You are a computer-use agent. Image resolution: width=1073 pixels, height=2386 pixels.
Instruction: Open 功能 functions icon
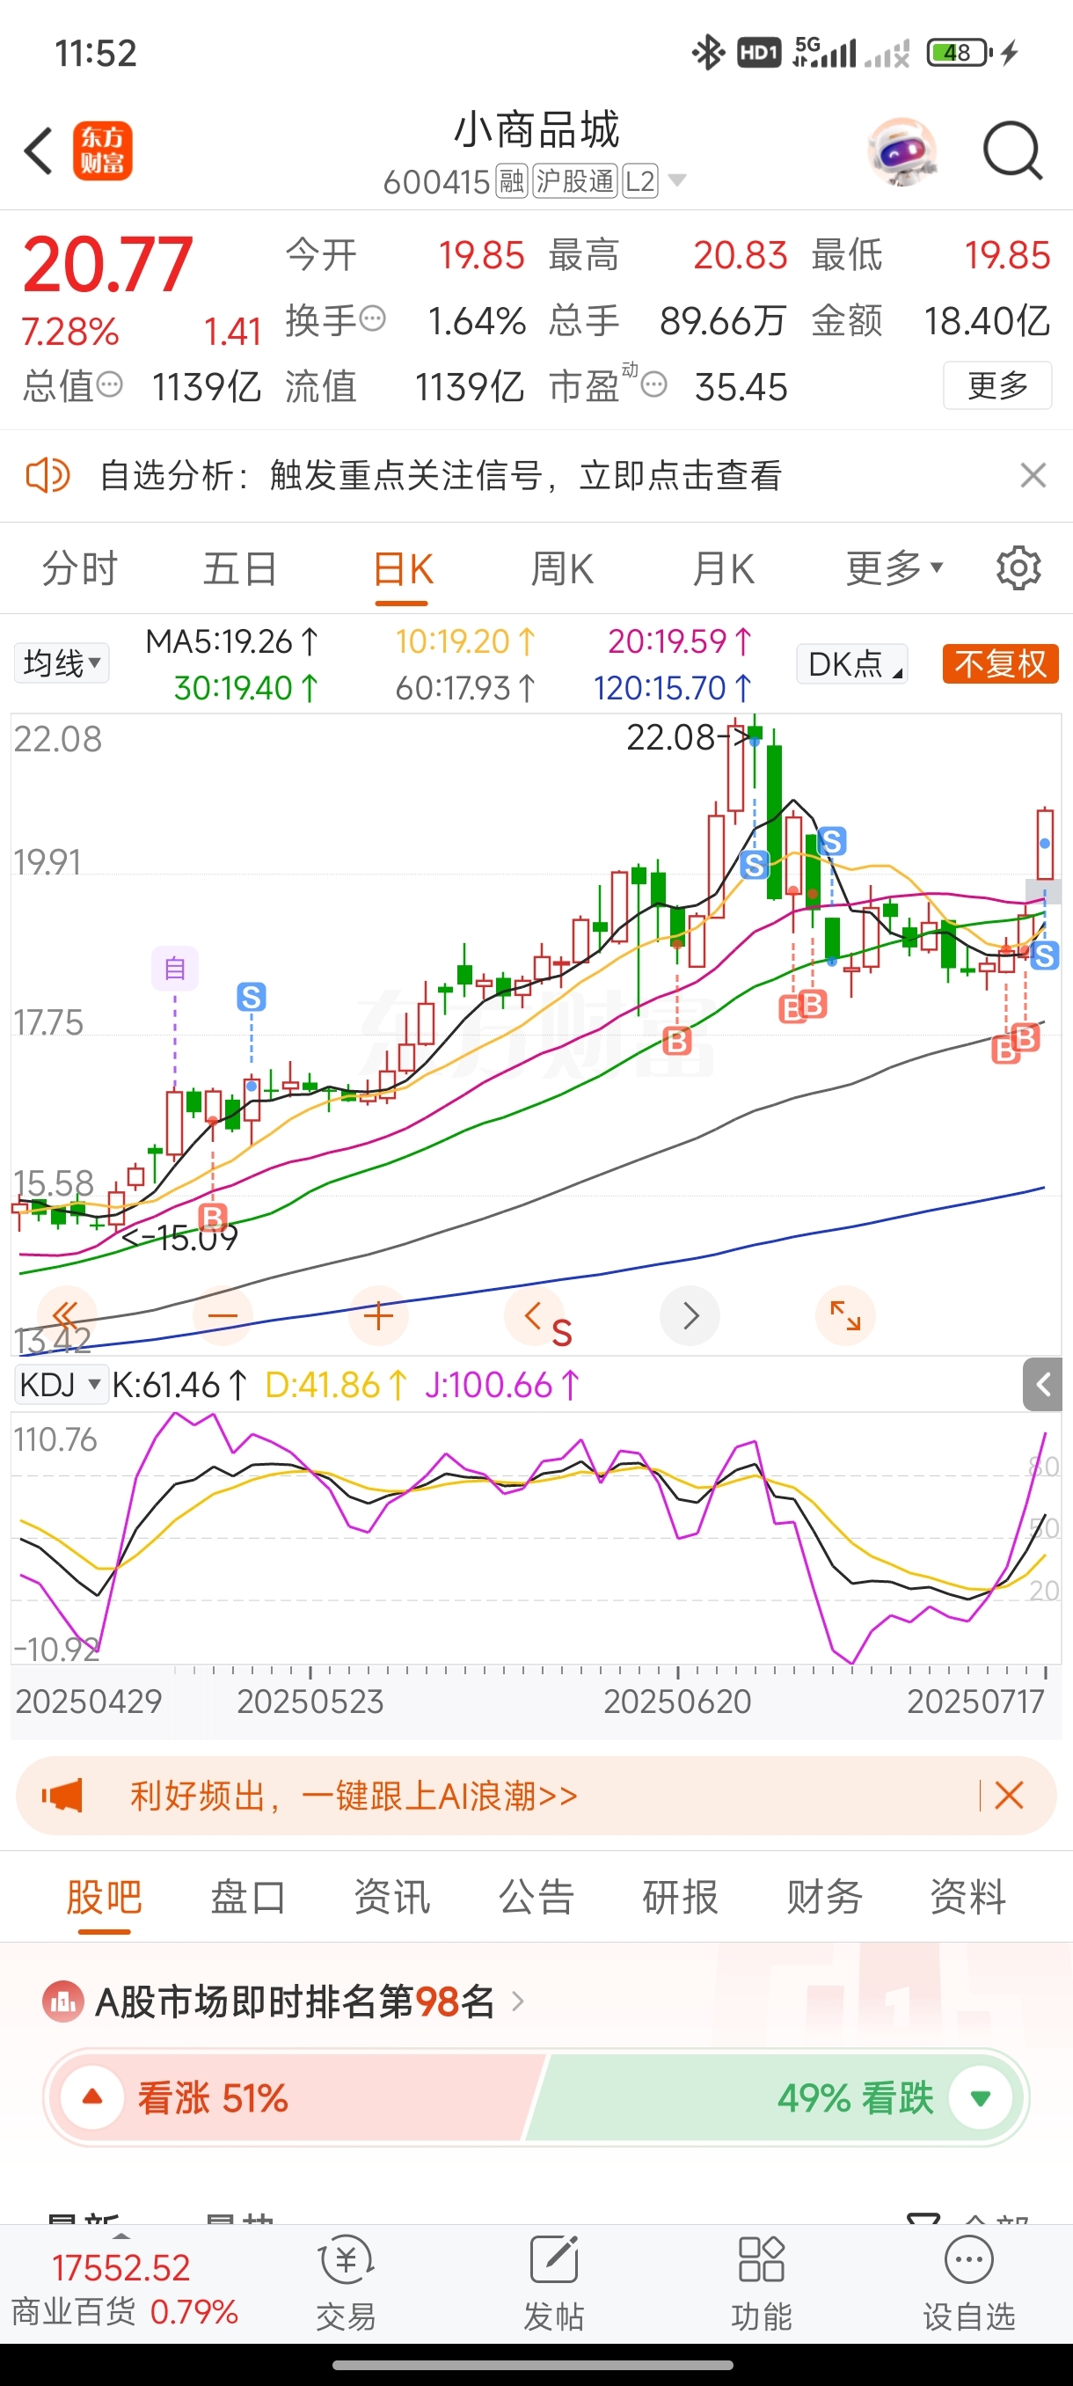pyautogui.click(x=761, y=2282)
